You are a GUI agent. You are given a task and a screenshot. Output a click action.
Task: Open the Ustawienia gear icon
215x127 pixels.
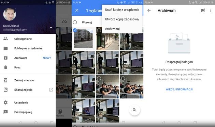(x=5, y=102)
